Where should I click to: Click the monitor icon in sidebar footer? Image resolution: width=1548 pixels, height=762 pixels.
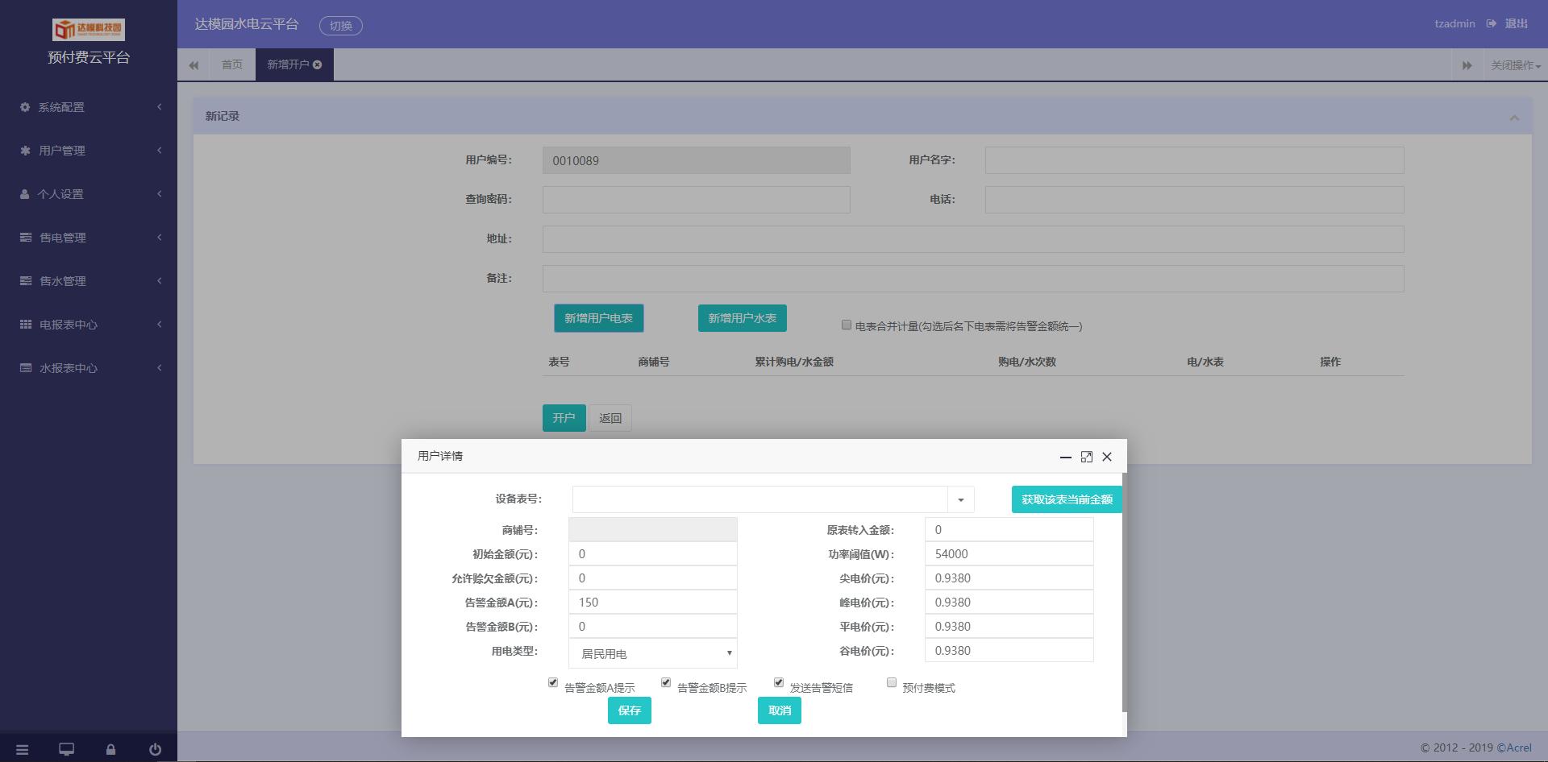click(x=66, y=750)
